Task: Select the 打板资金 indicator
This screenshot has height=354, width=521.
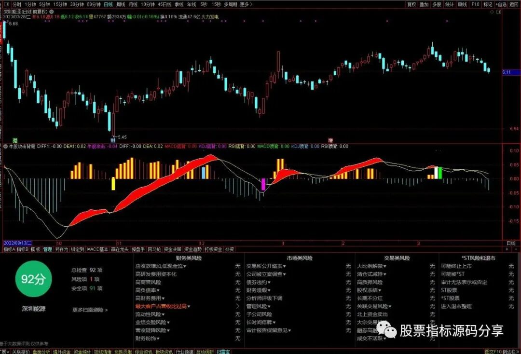Action: 213,249
